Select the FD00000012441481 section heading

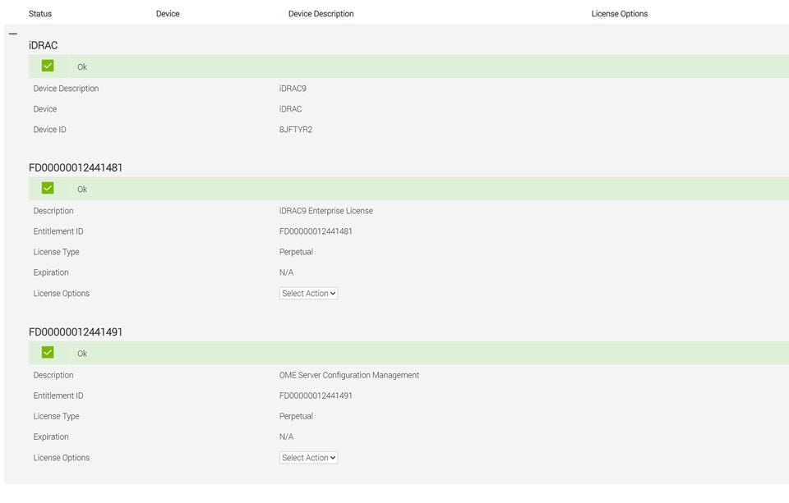tap(76, 168)
